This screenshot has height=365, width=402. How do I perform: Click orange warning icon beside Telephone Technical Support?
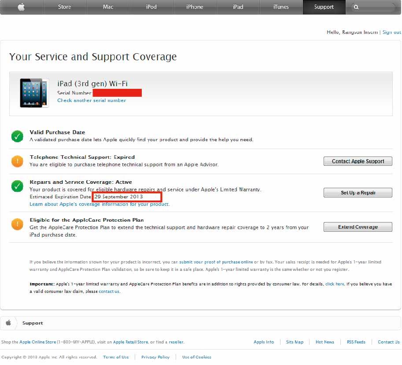[17, 161]
